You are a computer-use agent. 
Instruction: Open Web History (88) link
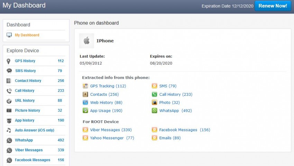pyautogui.click(x=106, y=103)
